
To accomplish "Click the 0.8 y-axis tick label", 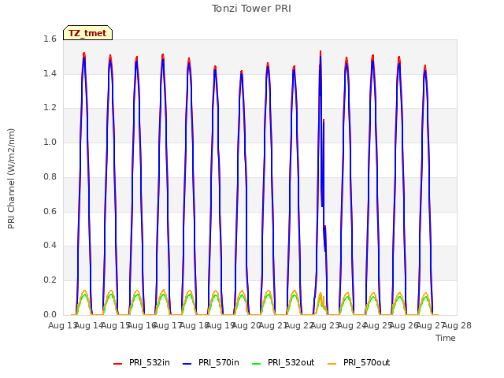I will coord(50,176).
